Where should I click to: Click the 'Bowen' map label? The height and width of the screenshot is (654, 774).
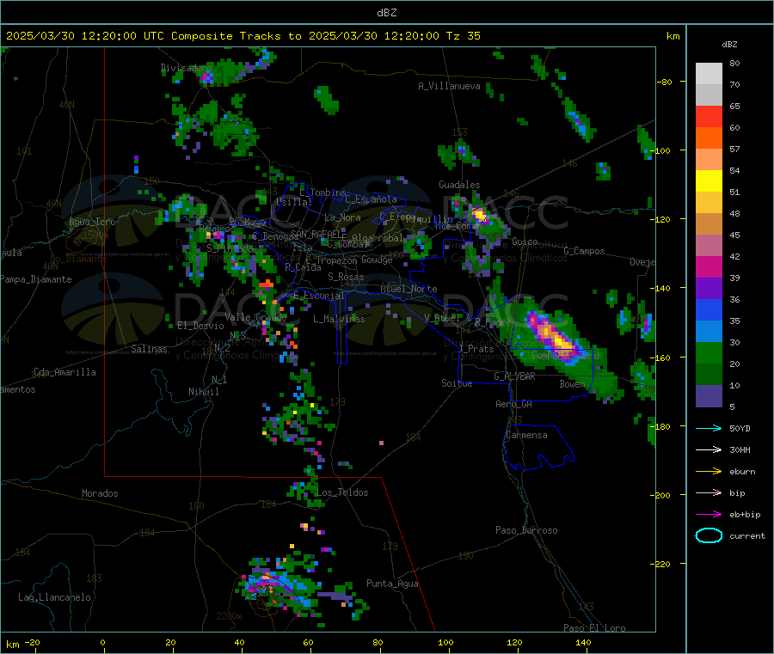click(x=572, y=383)
